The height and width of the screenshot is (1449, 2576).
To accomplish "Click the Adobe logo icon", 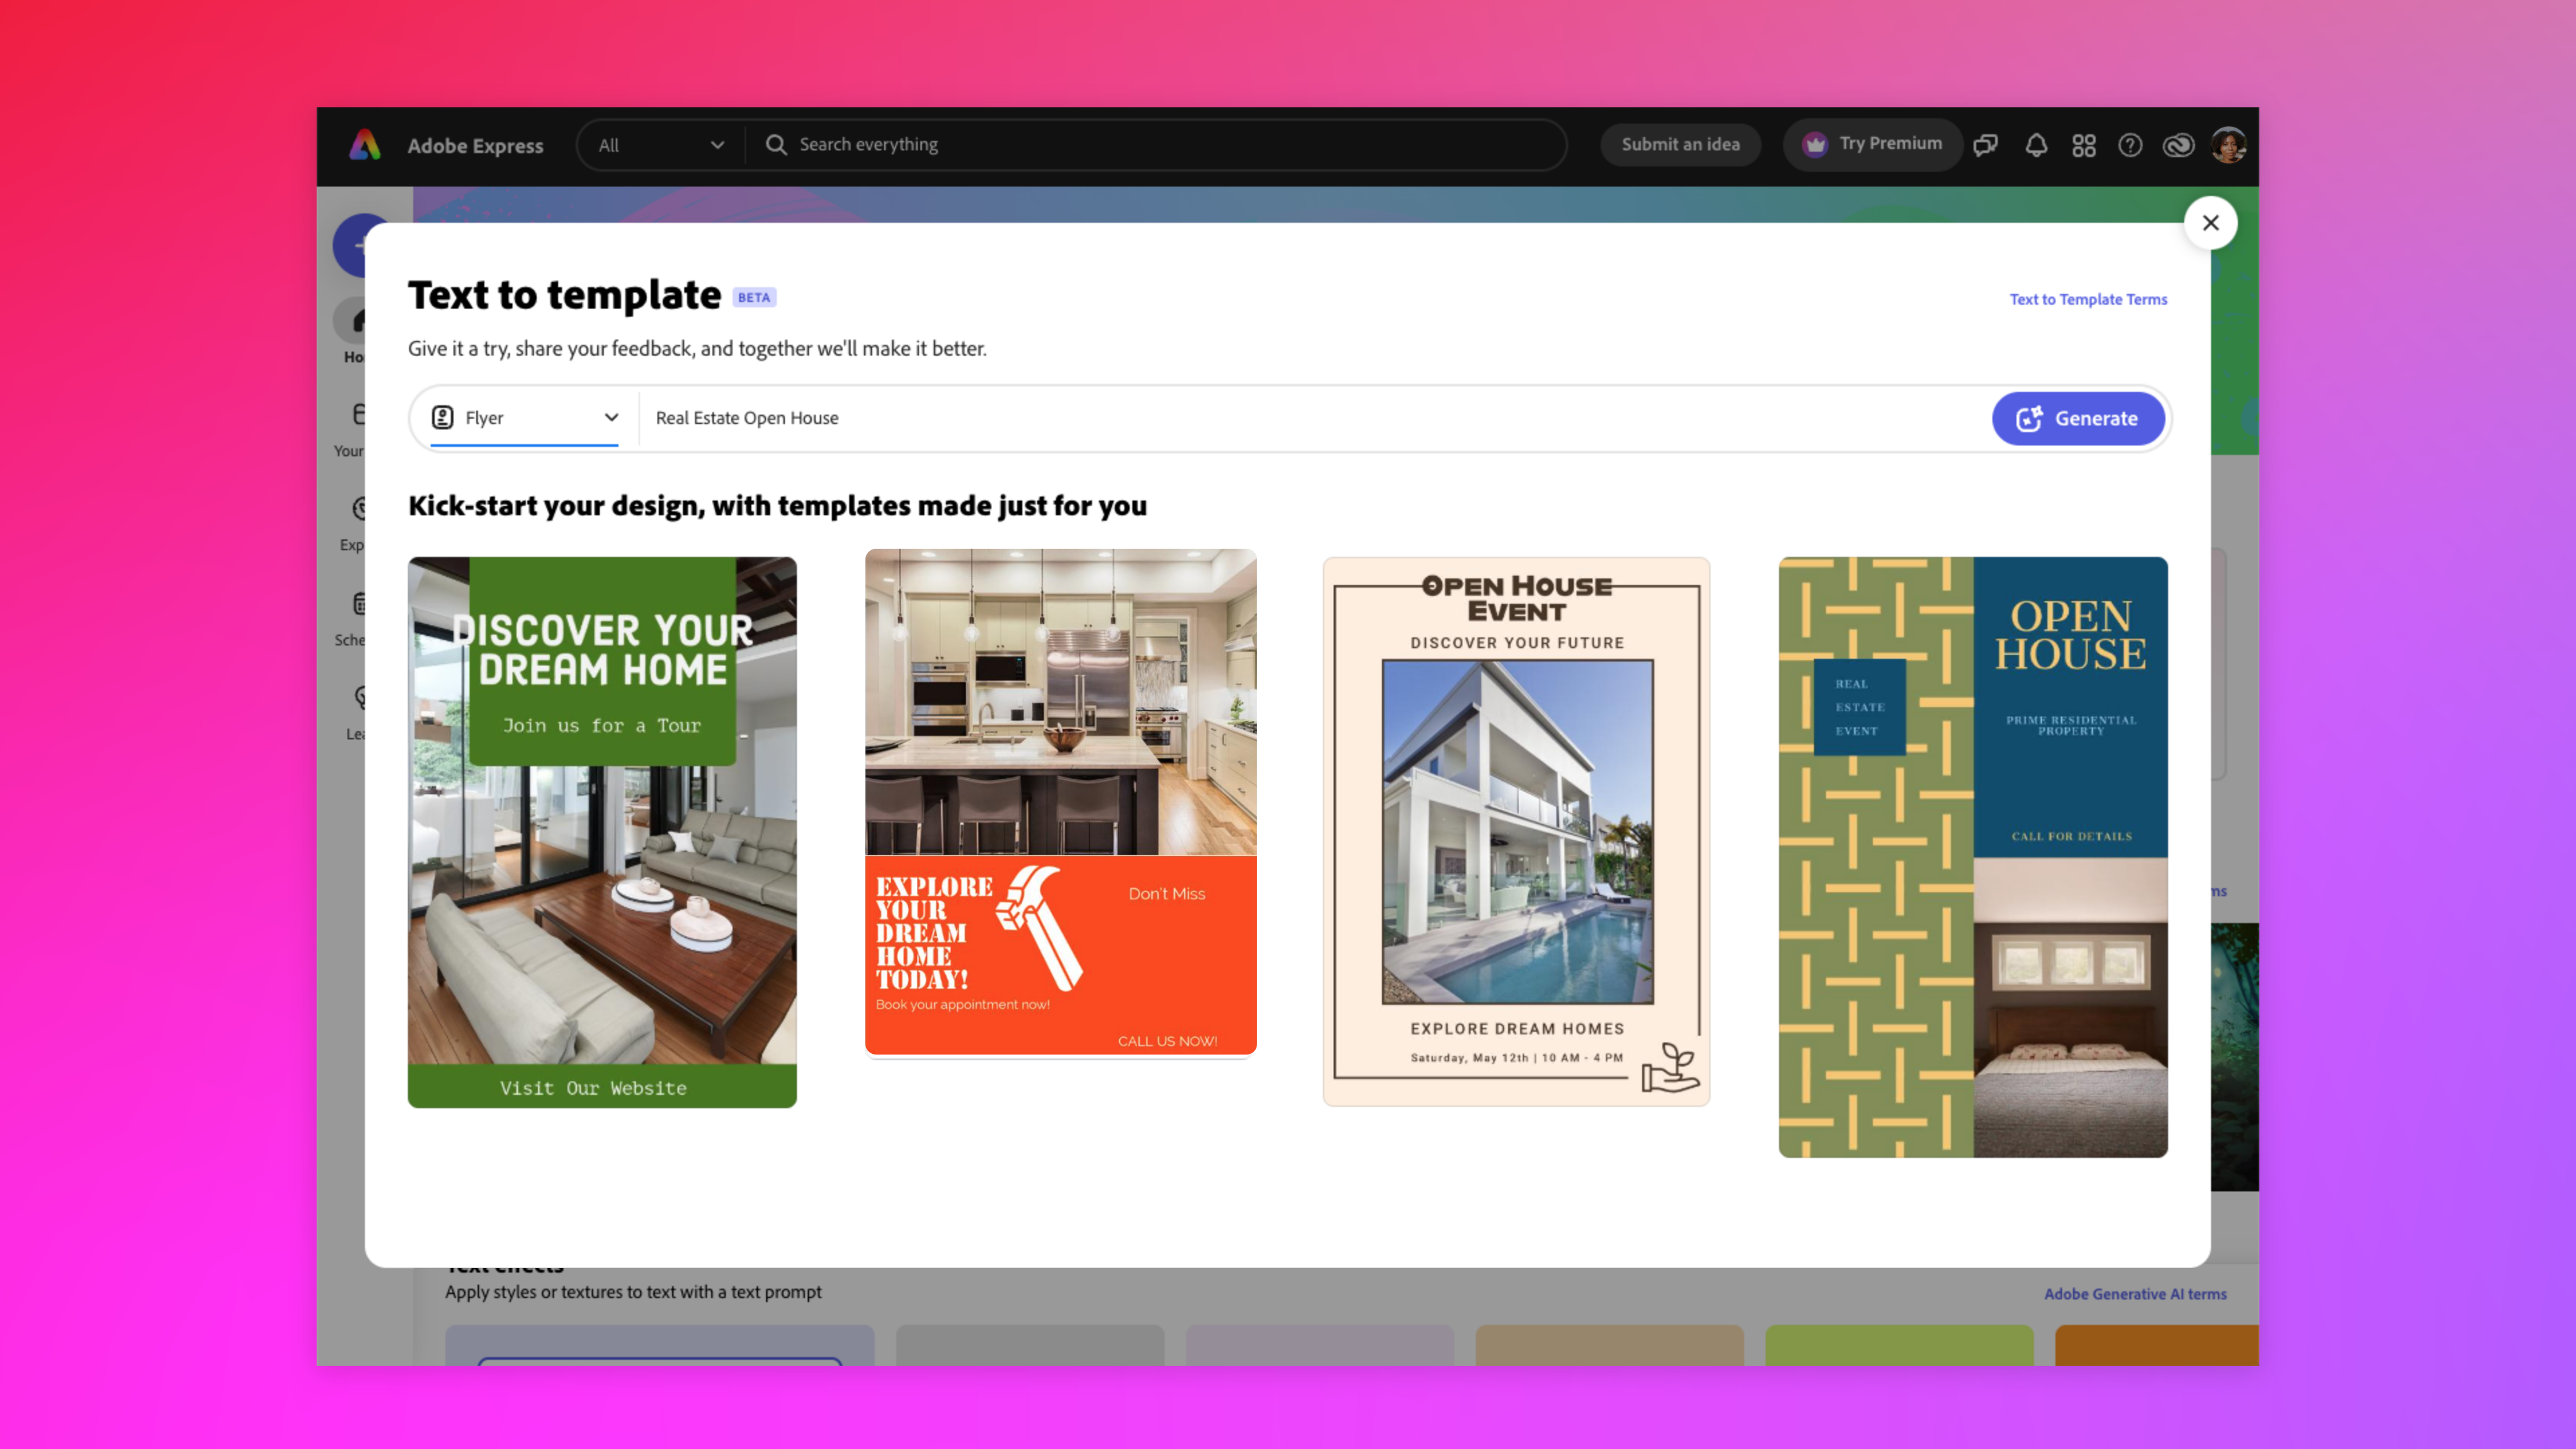I will tap(366, 145).
